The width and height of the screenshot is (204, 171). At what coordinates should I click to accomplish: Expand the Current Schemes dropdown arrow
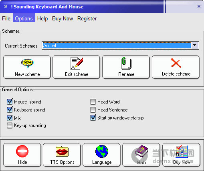tap(195, 45)
